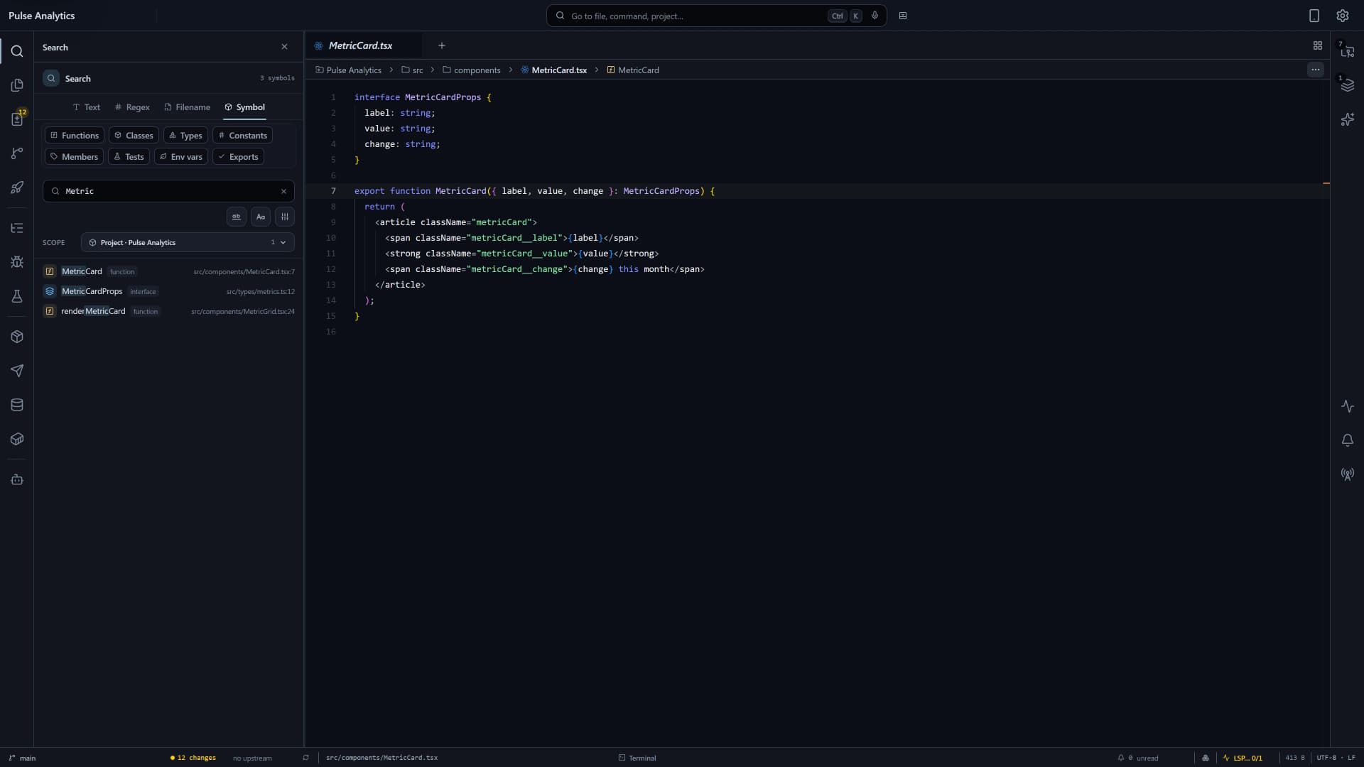
Task: Click the MetricCard symbol breadcrumb
Action: 633,70
